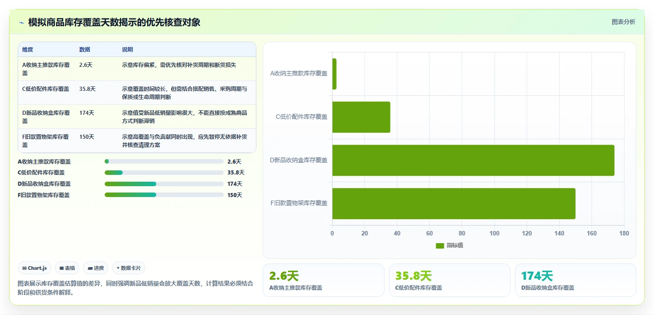The image size is (654, 315).
Task: Click description starting 示意值受新品低销量
Action: click(184, 117)
